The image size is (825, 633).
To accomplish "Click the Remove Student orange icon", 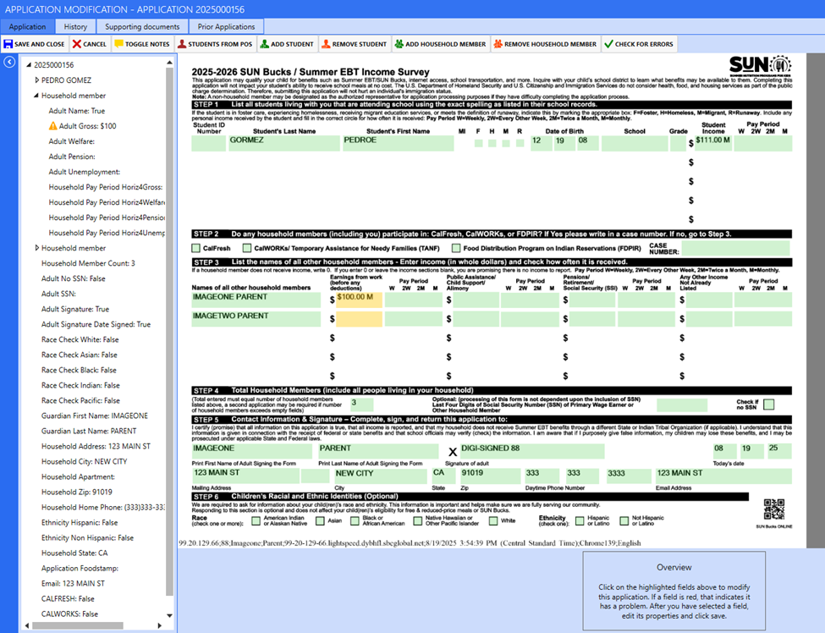I will point(327,44).
